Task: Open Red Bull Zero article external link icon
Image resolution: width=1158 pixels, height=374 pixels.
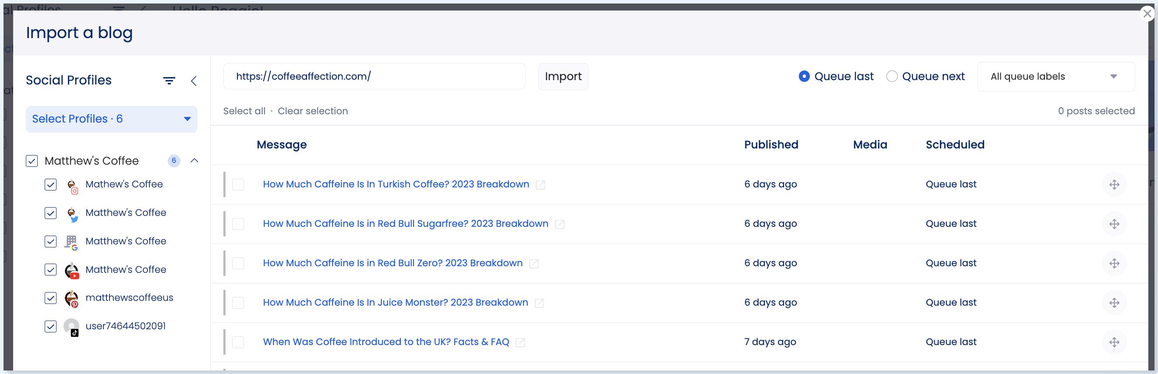Action: point(534,264)
